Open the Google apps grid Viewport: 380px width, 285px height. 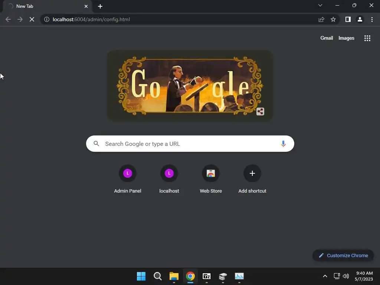367,38
